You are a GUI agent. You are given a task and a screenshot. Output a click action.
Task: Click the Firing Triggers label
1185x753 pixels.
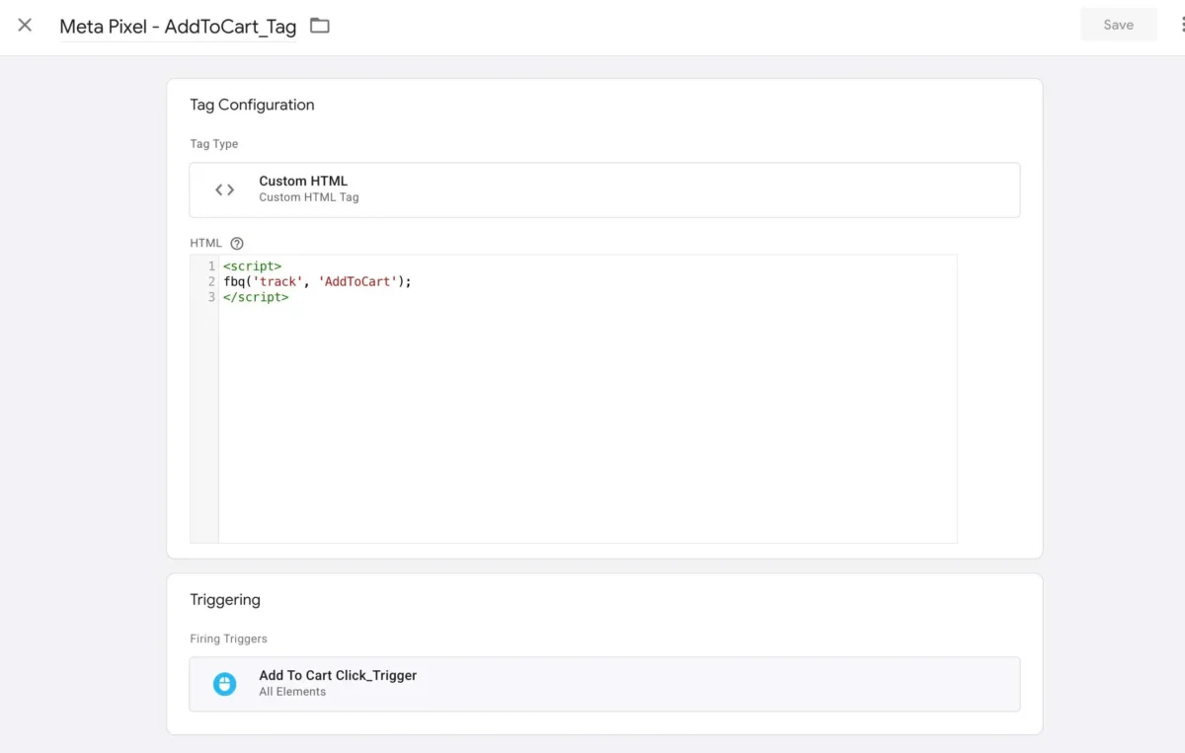[228, 639]
